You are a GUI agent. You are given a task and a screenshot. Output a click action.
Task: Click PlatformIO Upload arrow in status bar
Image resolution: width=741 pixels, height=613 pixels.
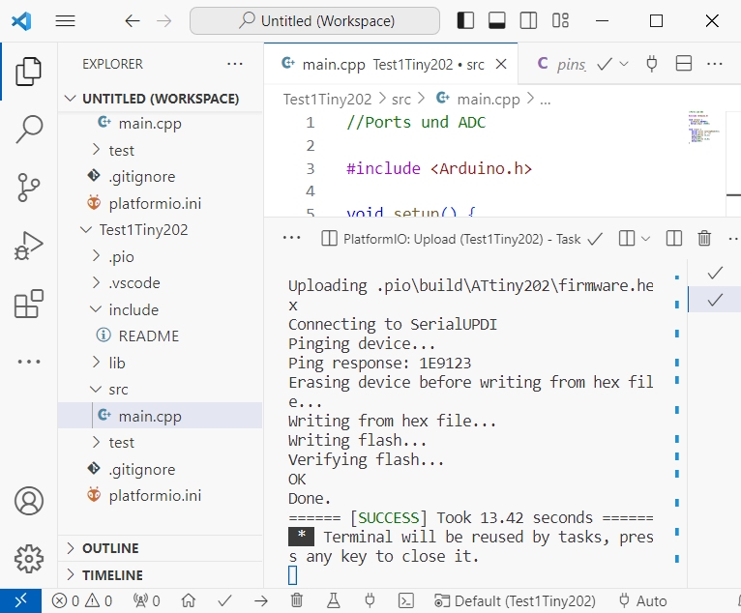click(261, 600)
